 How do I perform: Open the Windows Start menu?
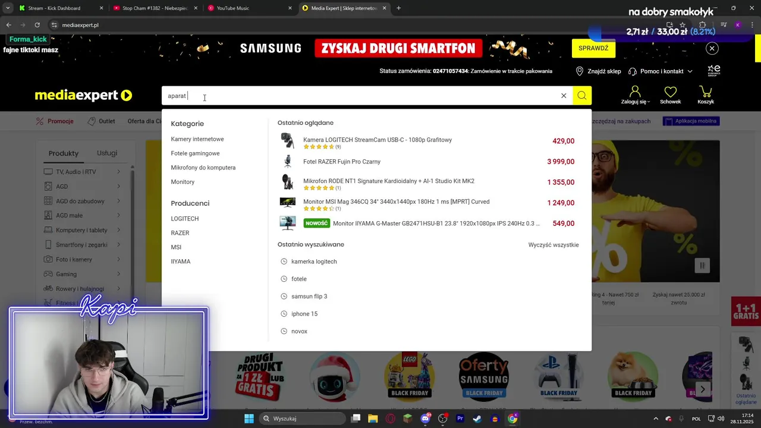[249, 418]
